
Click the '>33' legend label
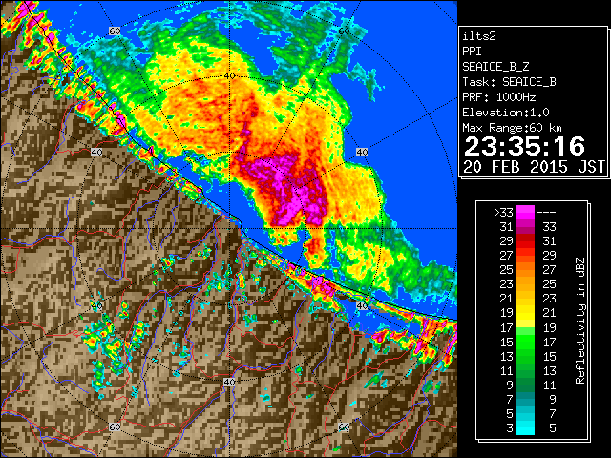pos(503,212)
